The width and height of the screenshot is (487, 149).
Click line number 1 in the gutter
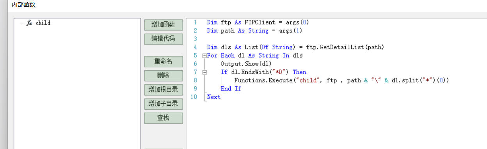coord(195,22)
